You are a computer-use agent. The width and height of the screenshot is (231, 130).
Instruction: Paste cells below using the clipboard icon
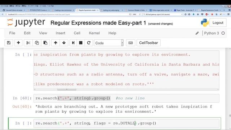45,43
